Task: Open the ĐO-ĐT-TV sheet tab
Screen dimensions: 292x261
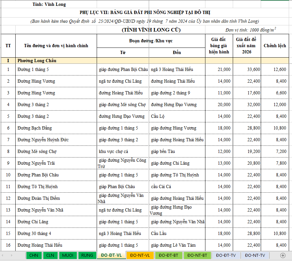Action: click(x=226, y=255)
